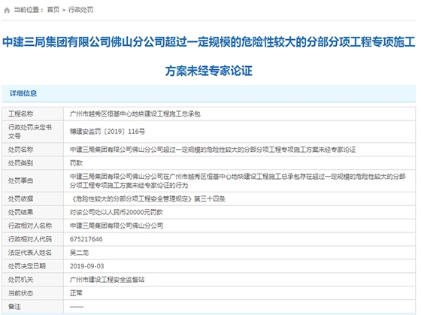Select 《危险性较大的分部分项工程安全管理规定》第三十四条 text
The width and height of the screenshot is (421, 315).
(147, 198)
